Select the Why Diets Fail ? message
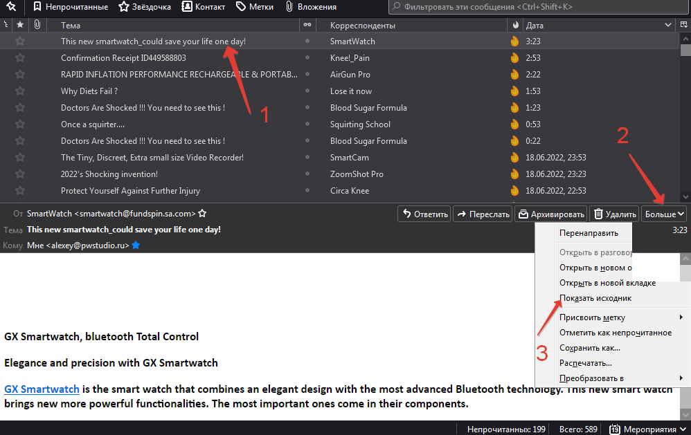This screenshot has width=691, height=435. (x=339, y=91)
